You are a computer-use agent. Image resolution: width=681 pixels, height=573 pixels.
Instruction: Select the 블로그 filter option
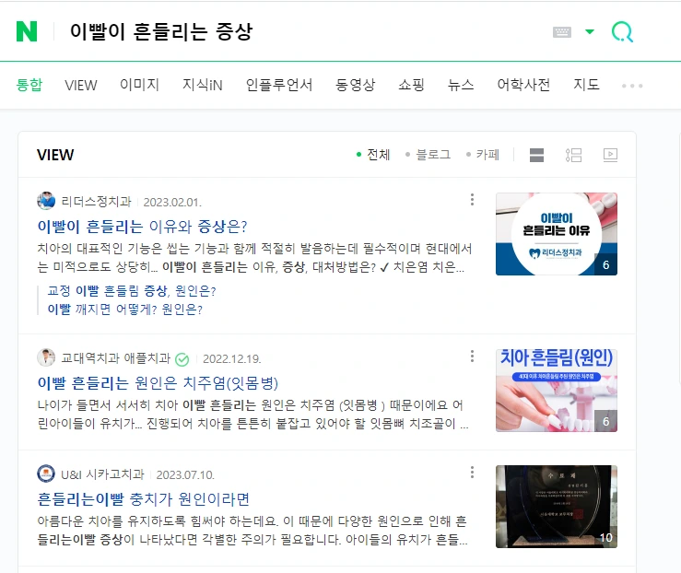tap(428, 155)
